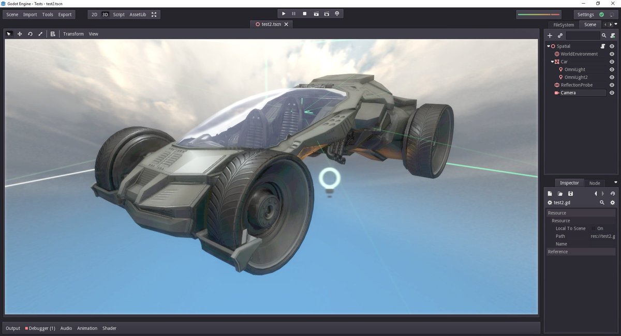Add a new node with the plus icon
This screenshot has width=621, height=336.
(550, 35)
